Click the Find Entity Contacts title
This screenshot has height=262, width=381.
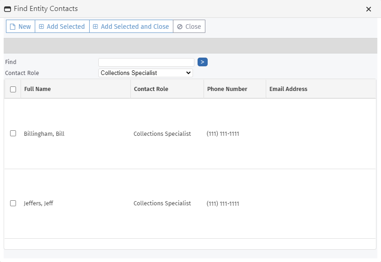click(46, 9)
